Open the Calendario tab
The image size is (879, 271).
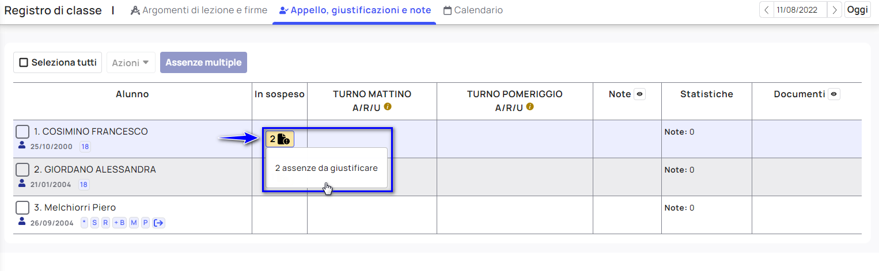472,10
